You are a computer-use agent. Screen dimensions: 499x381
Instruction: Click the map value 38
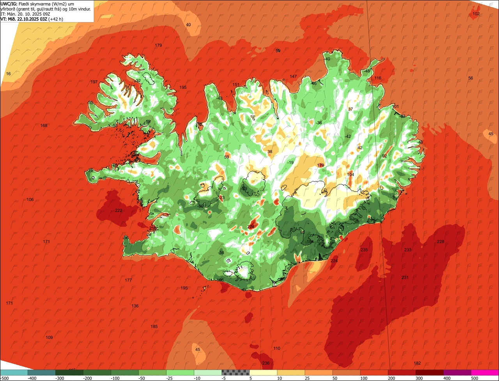270,152
